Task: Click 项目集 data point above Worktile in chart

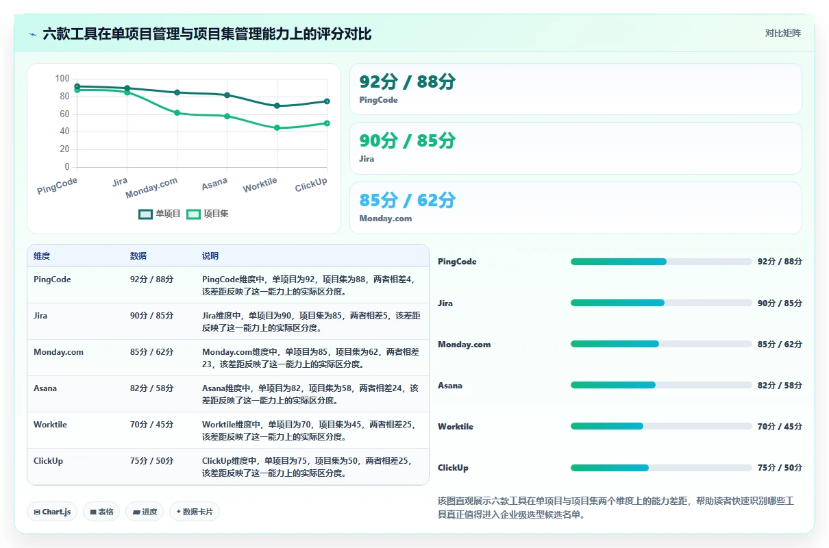Action: point(277,127)
